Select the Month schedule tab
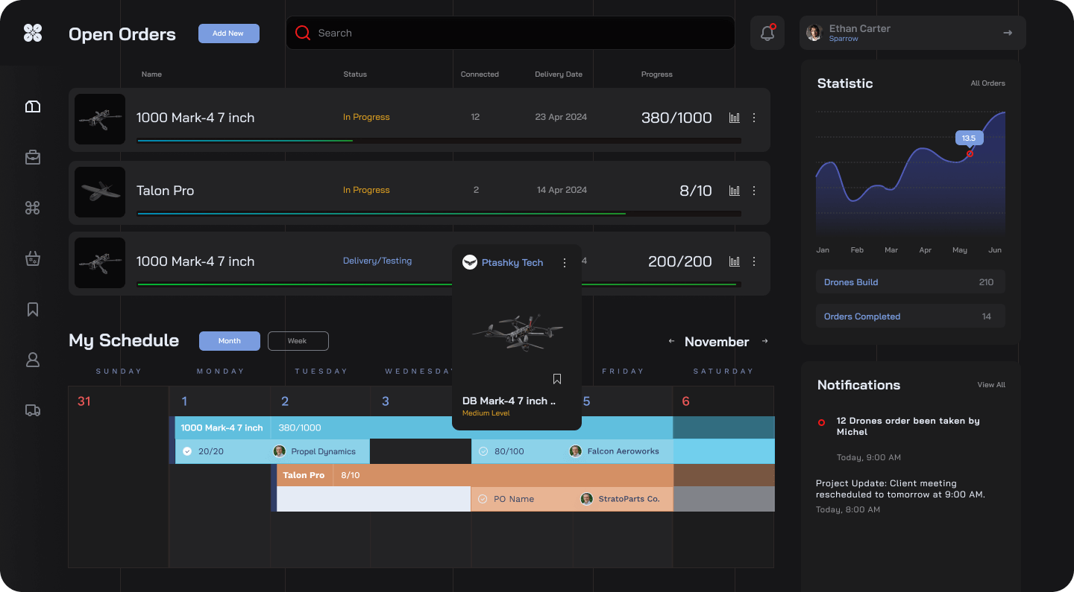 [x=229, y=341]
